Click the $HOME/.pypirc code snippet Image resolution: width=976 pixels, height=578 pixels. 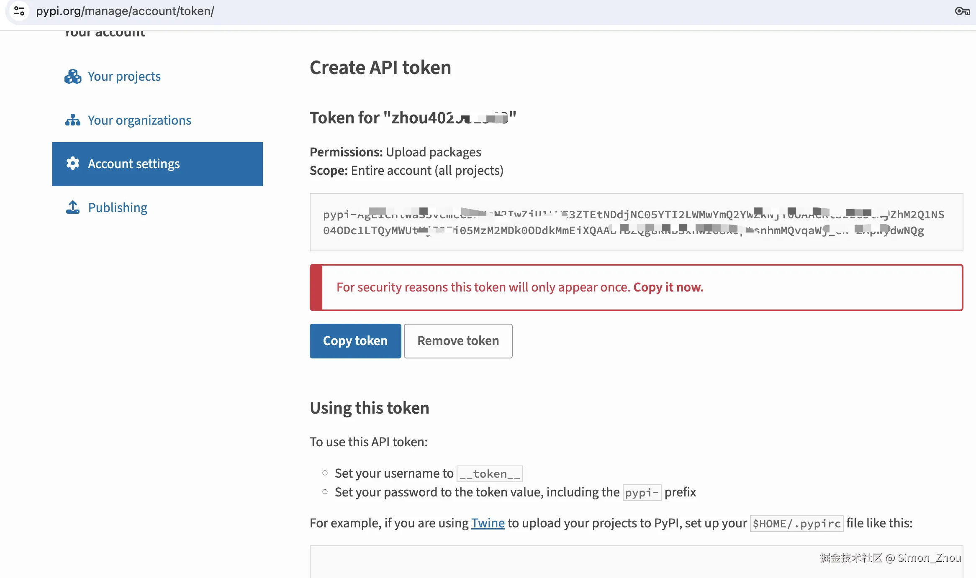point(796,523)
